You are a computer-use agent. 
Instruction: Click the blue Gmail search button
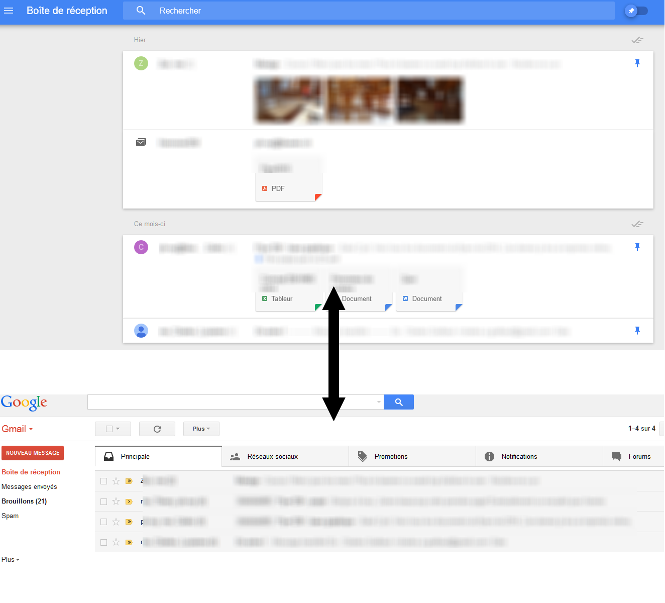tap(399, 402)
